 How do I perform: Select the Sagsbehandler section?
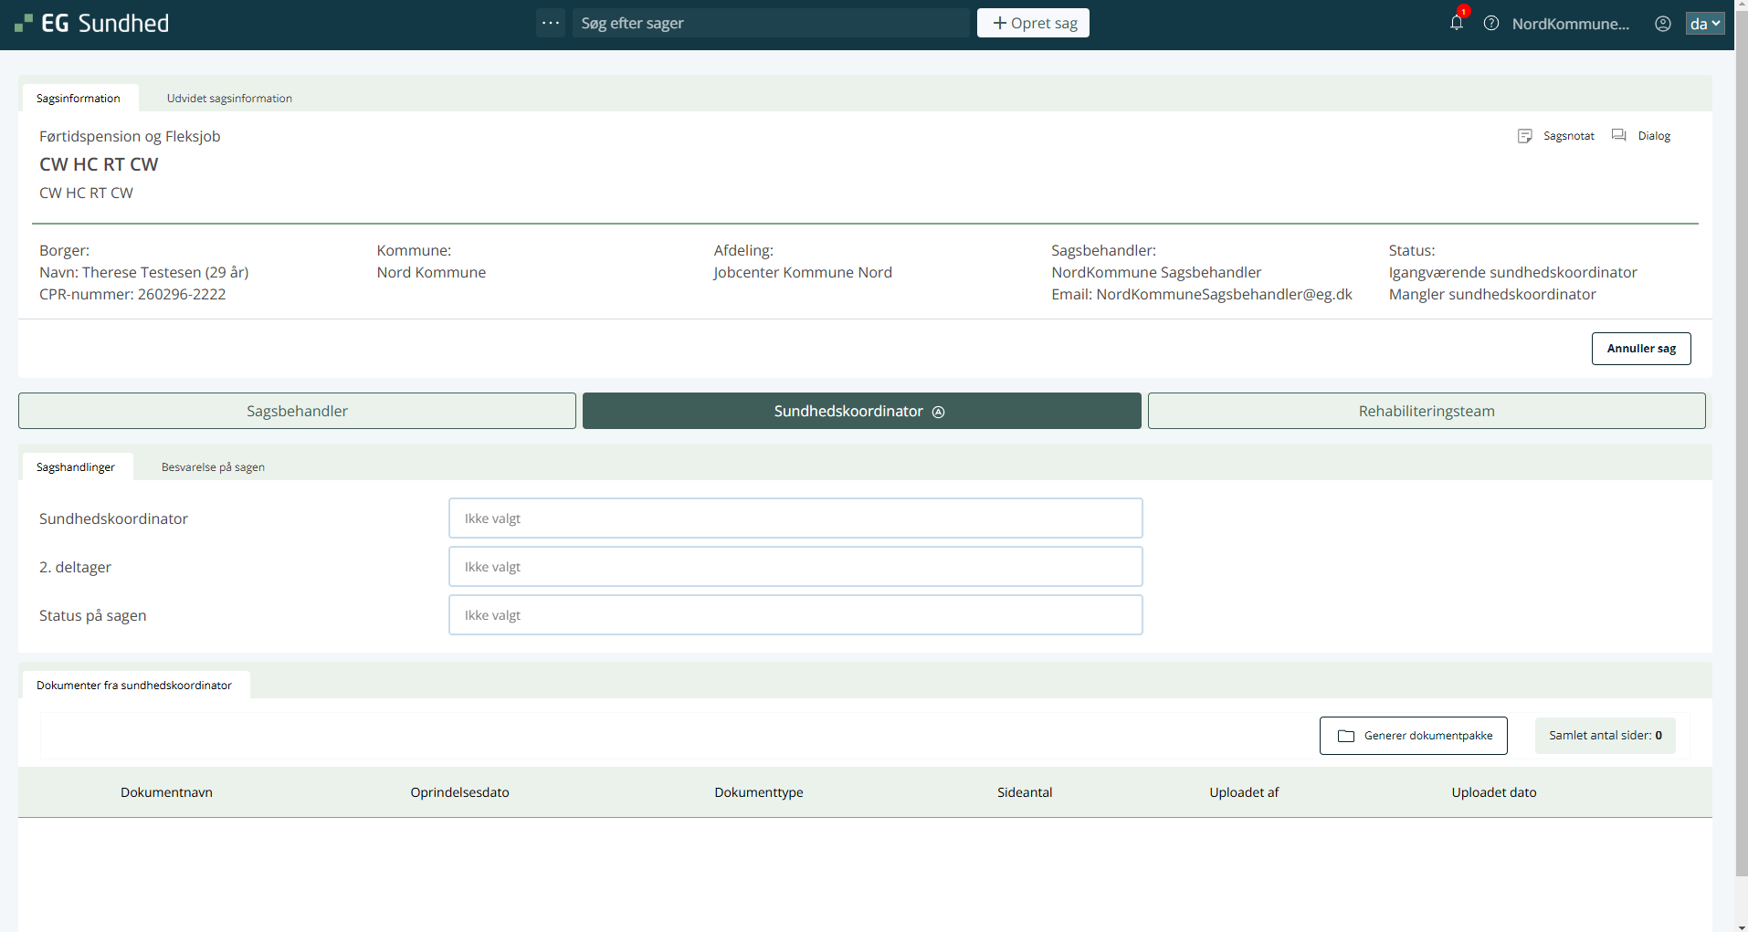pyautogui.click(x=297, y=411)
